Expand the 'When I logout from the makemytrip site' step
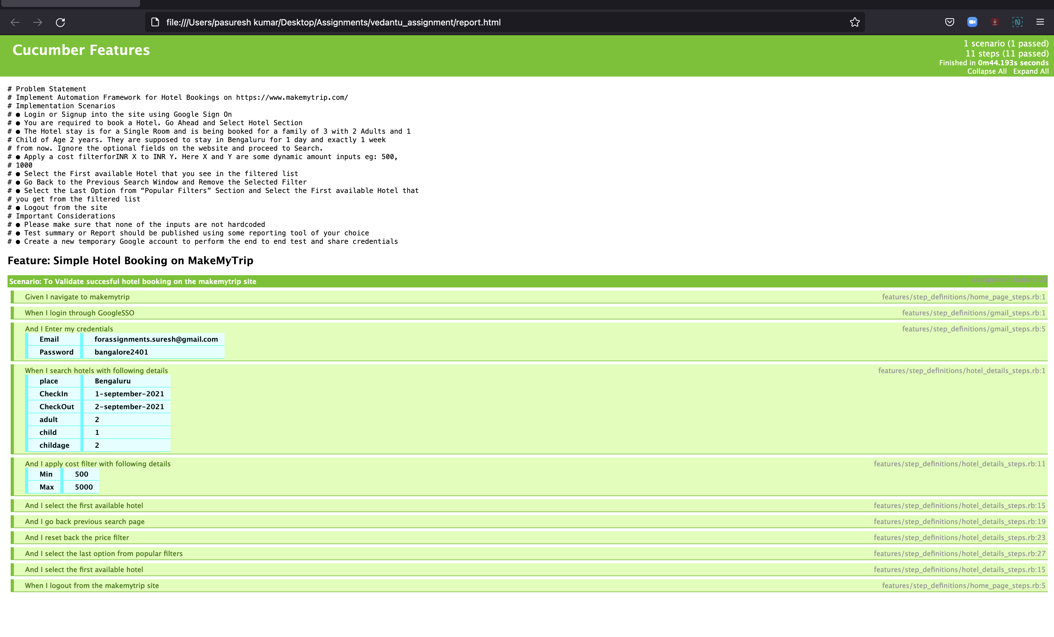This screenshot has width=1054, height=637. pos(92,585)
